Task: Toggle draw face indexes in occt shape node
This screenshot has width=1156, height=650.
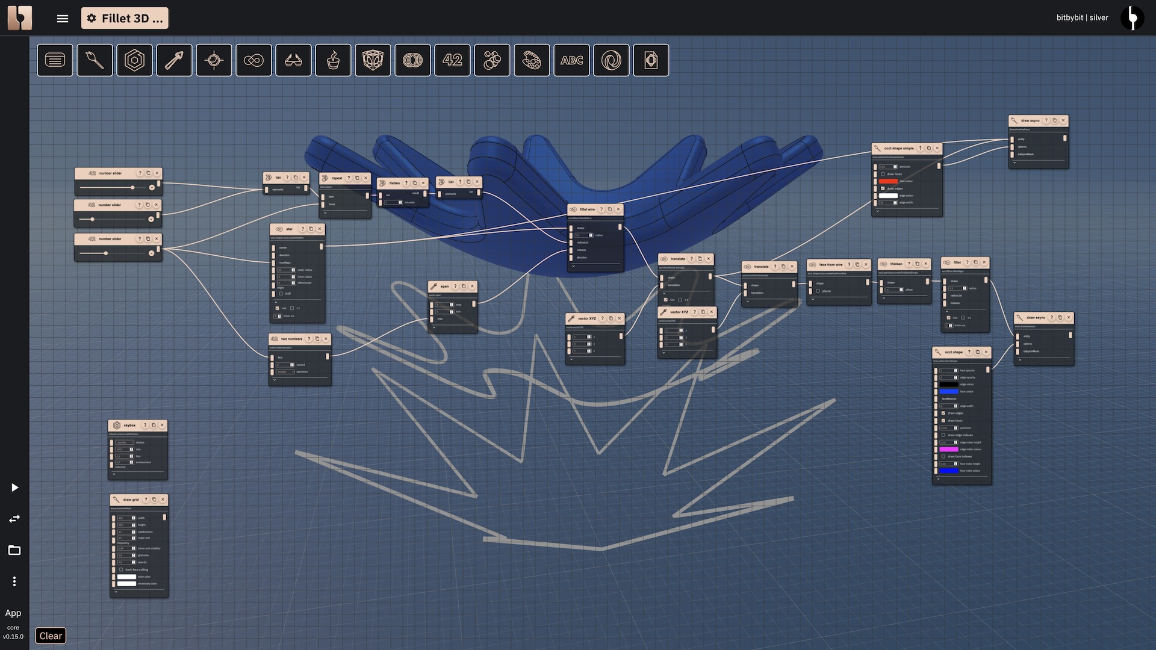Action: (943, 456)
